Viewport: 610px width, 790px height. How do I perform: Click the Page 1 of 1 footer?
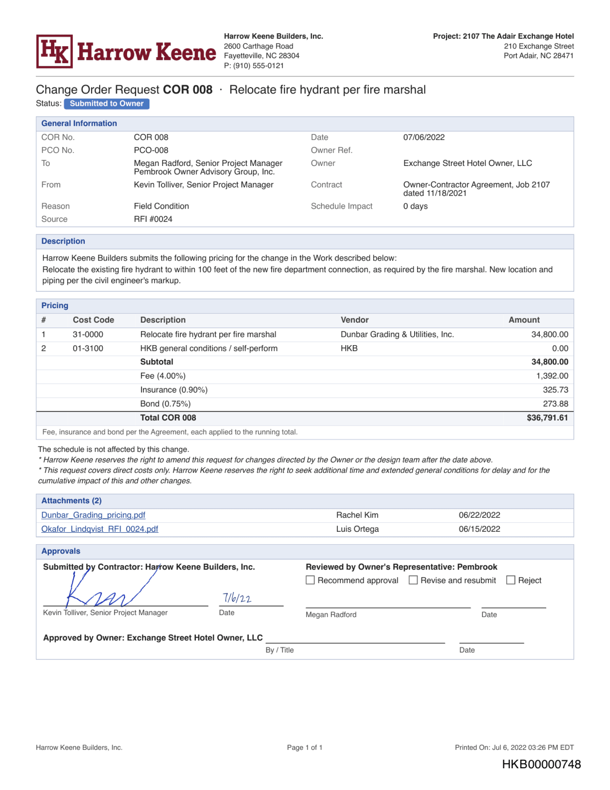click(x=305, y=748)
